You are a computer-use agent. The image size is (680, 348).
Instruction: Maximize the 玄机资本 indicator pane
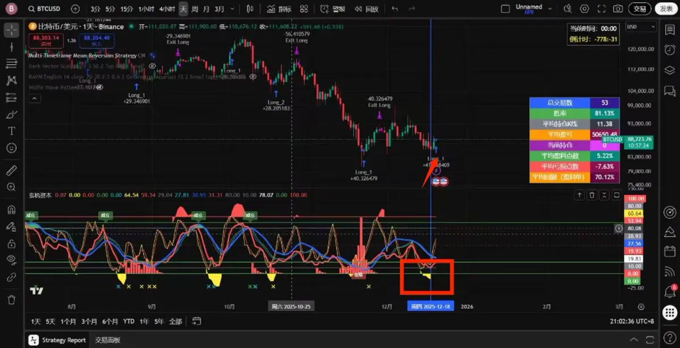(x=616, y=196)
